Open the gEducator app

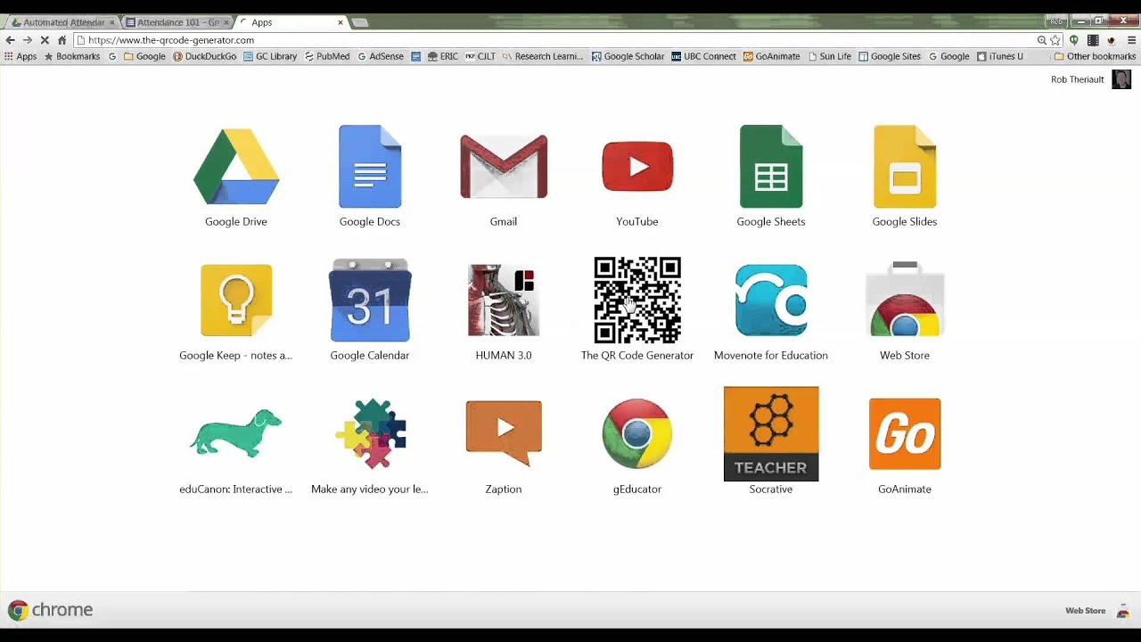[637, 434]
